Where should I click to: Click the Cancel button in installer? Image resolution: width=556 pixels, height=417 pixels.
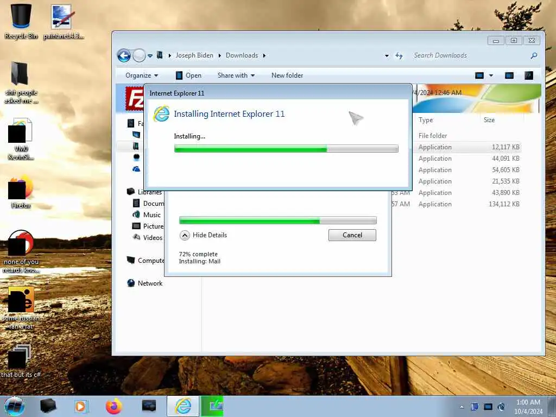(x=352, y=235)
